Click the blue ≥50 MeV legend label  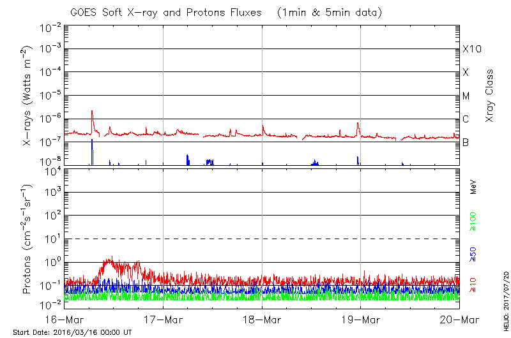click(x=473, y=253)
